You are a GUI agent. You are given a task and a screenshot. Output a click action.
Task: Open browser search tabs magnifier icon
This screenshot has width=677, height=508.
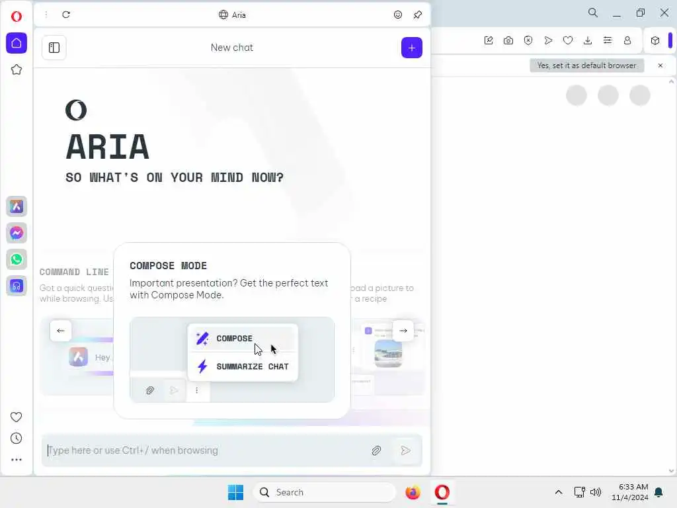click(x=593, y=13)
